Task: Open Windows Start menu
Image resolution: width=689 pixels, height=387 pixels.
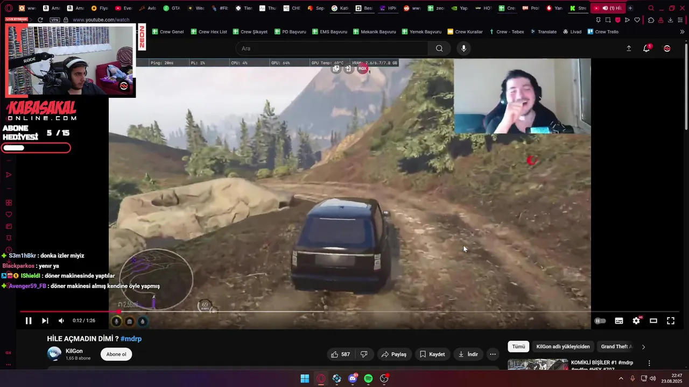Action: tap(305, 378)
